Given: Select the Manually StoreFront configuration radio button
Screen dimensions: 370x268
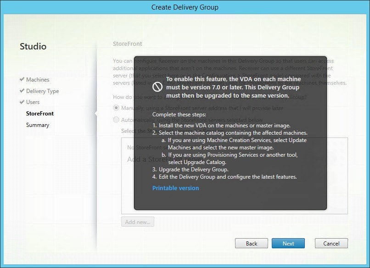Looking at the screenshot, I should click(116, 108).
